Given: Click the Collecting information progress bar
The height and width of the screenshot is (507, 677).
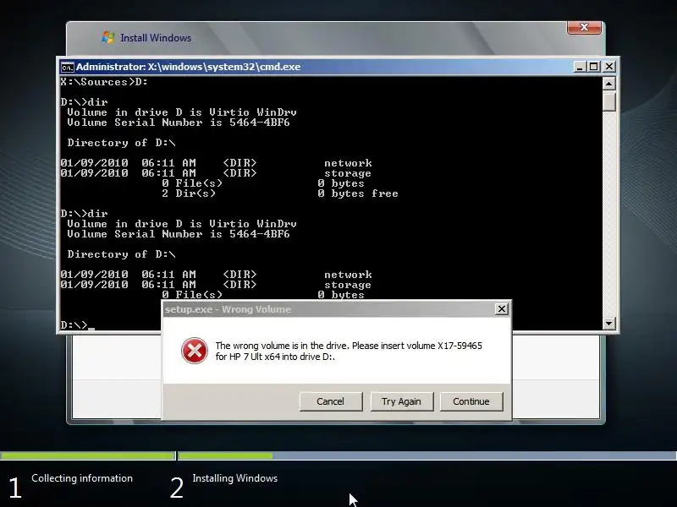Looking at the screenshot, I should (x=88, y=455).
